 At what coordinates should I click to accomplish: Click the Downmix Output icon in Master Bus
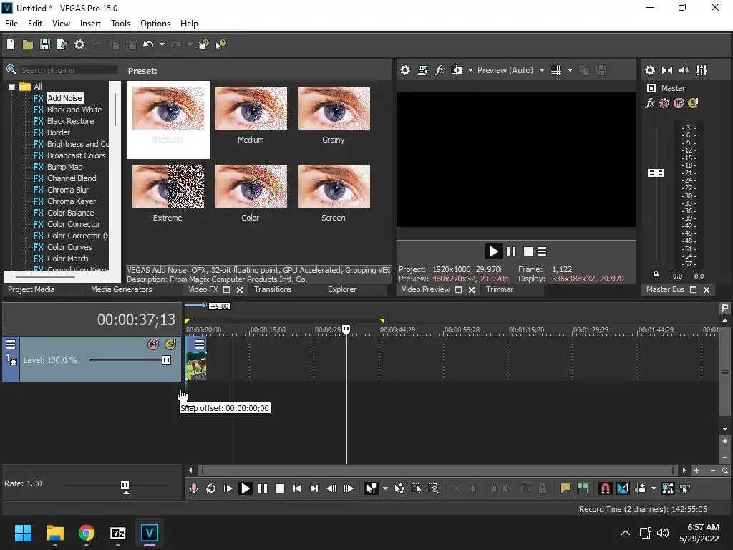click(667, 70)
